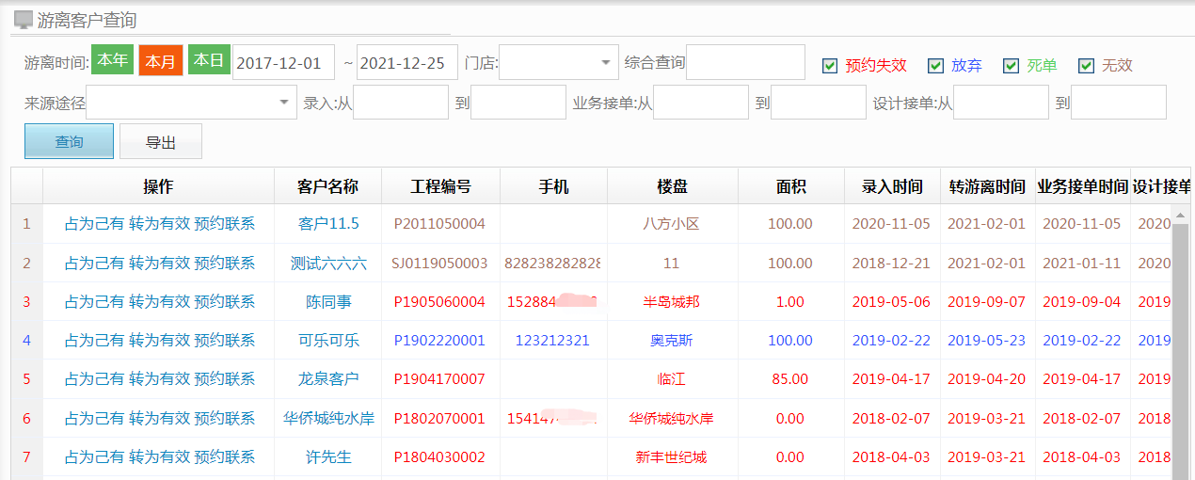Toggle the 无效 filter checkbox

coord(1087,66)
